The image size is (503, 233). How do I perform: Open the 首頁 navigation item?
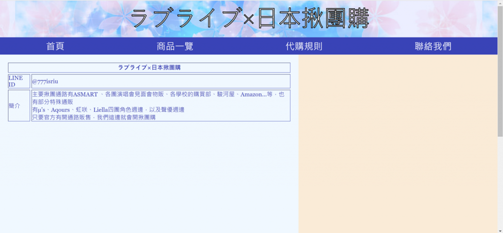click(x=55, y=46)
